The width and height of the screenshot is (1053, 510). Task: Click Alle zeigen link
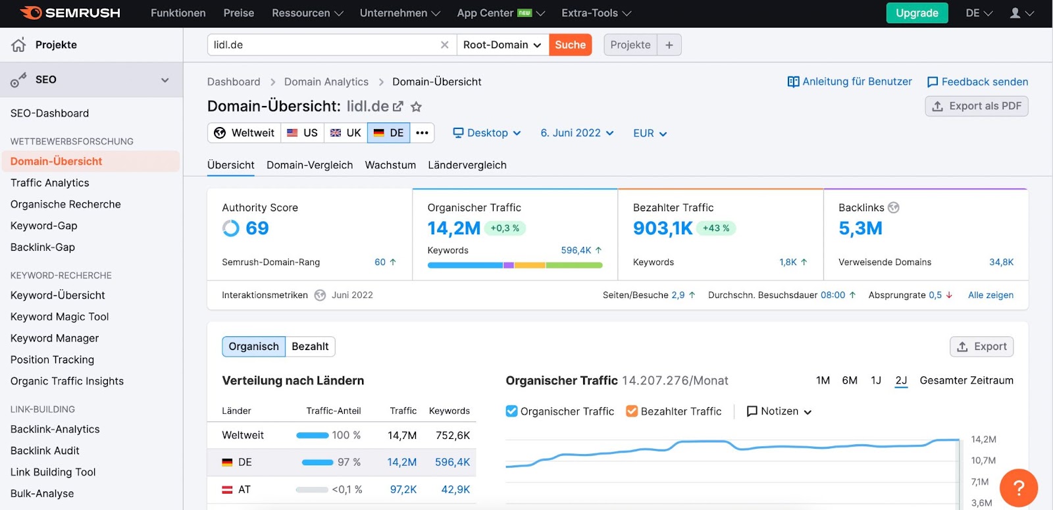(990, 295)
